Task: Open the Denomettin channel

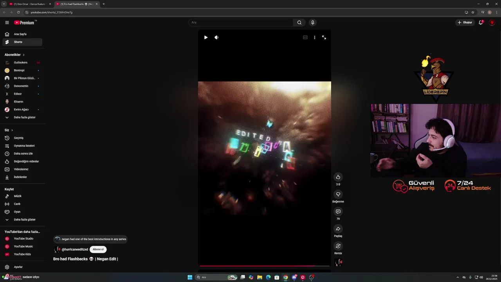Action: tap(22, 86)
